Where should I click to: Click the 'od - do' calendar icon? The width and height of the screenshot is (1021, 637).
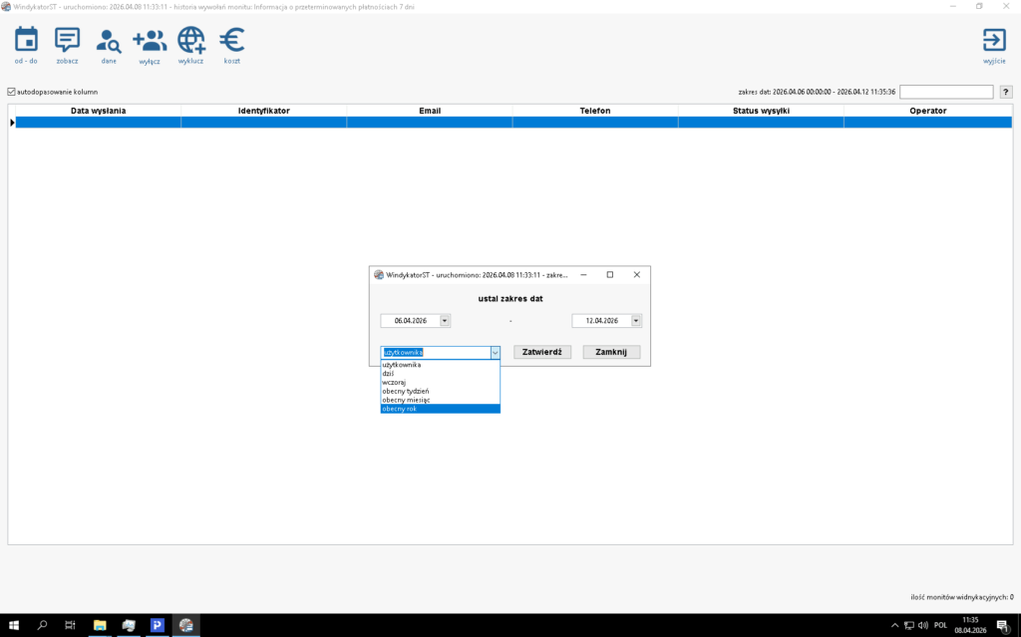coord(26,40)
